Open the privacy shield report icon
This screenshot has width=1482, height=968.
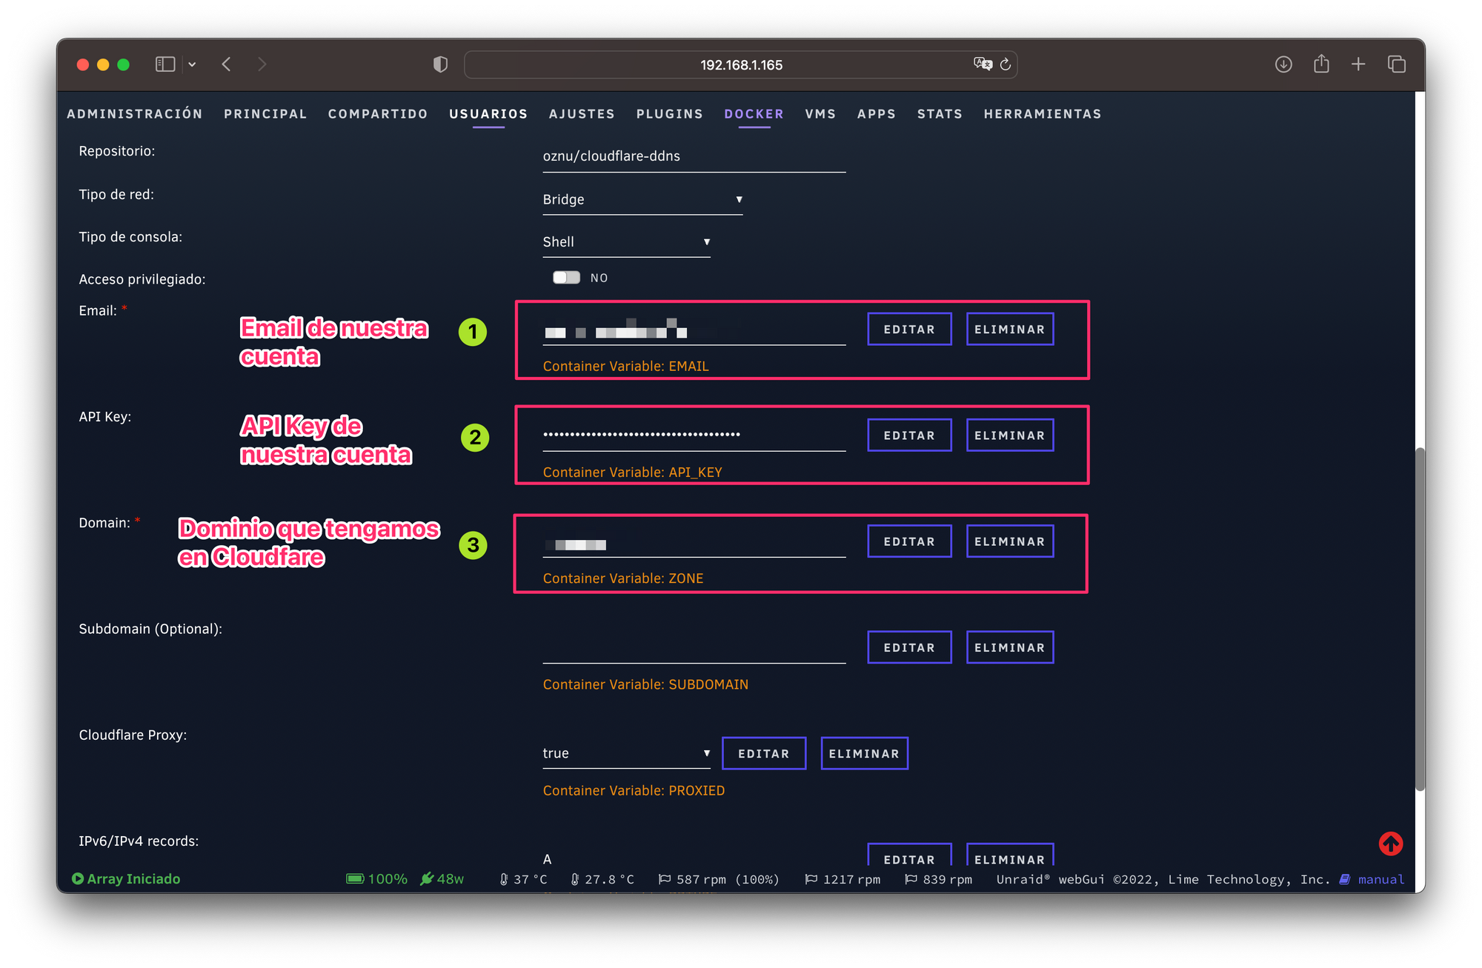tap(440, 64)
